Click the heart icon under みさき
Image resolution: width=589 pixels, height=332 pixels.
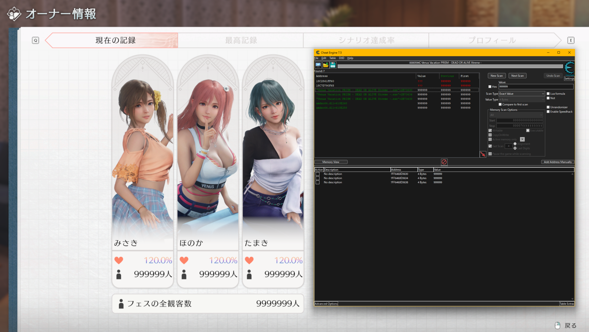[119, 260]
